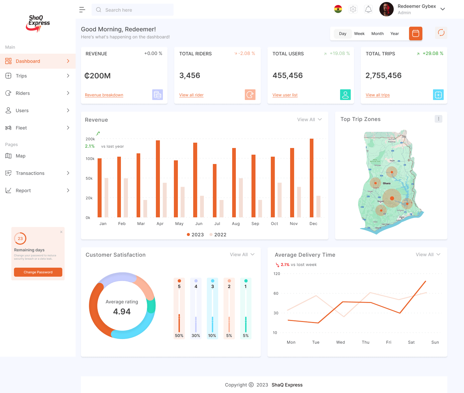464x393 pixels.
Task: Select the Map icon under Pages
Action: 8,156
